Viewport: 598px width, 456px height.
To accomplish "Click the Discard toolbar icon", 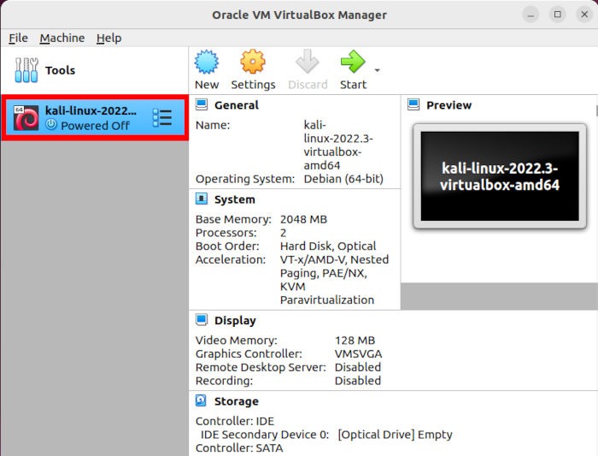I will 308,62.
